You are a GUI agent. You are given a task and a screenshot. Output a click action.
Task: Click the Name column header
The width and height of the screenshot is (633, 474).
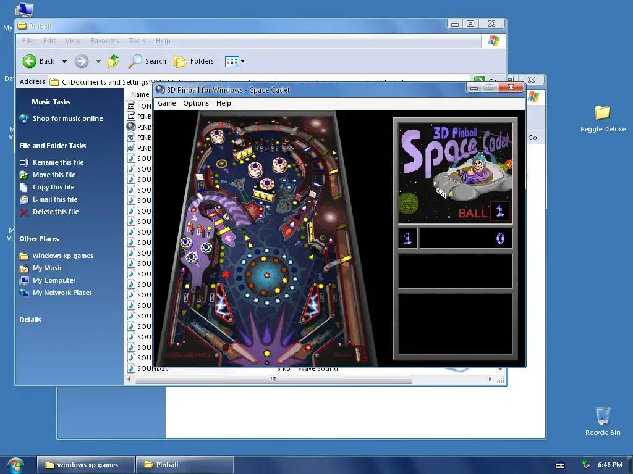(x=140, y=94)
